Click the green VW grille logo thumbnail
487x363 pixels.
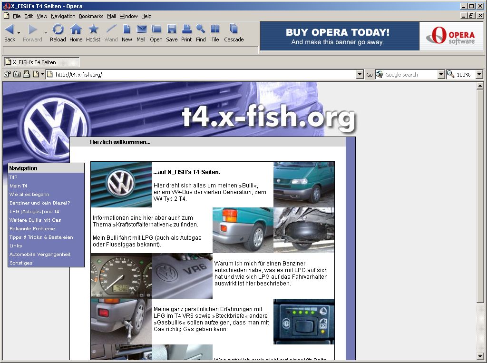pyautogui.click(x=121, y=184)
